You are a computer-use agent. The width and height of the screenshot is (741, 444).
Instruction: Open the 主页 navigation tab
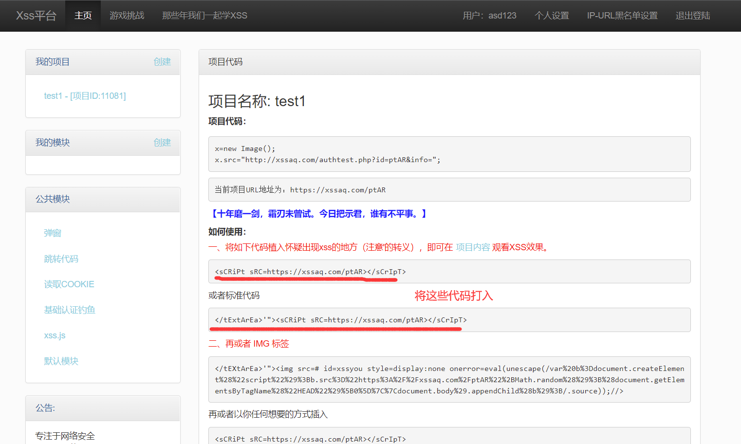tap(83, 16)
